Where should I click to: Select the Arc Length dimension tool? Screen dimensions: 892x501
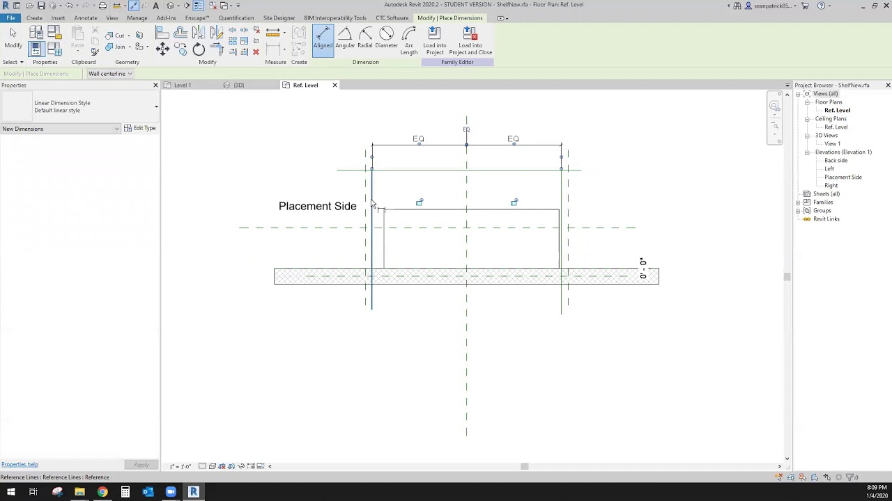coord(409,40)
